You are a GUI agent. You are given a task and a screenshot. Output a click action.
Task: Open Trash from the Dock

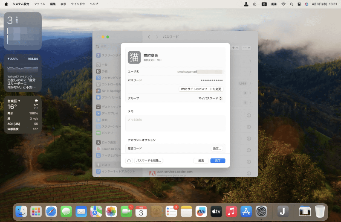320,212
